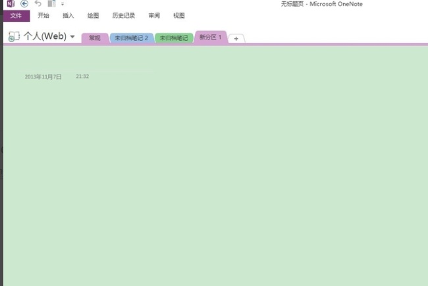Select the 常规 section tab
The image size is (428, 286).
95,38
